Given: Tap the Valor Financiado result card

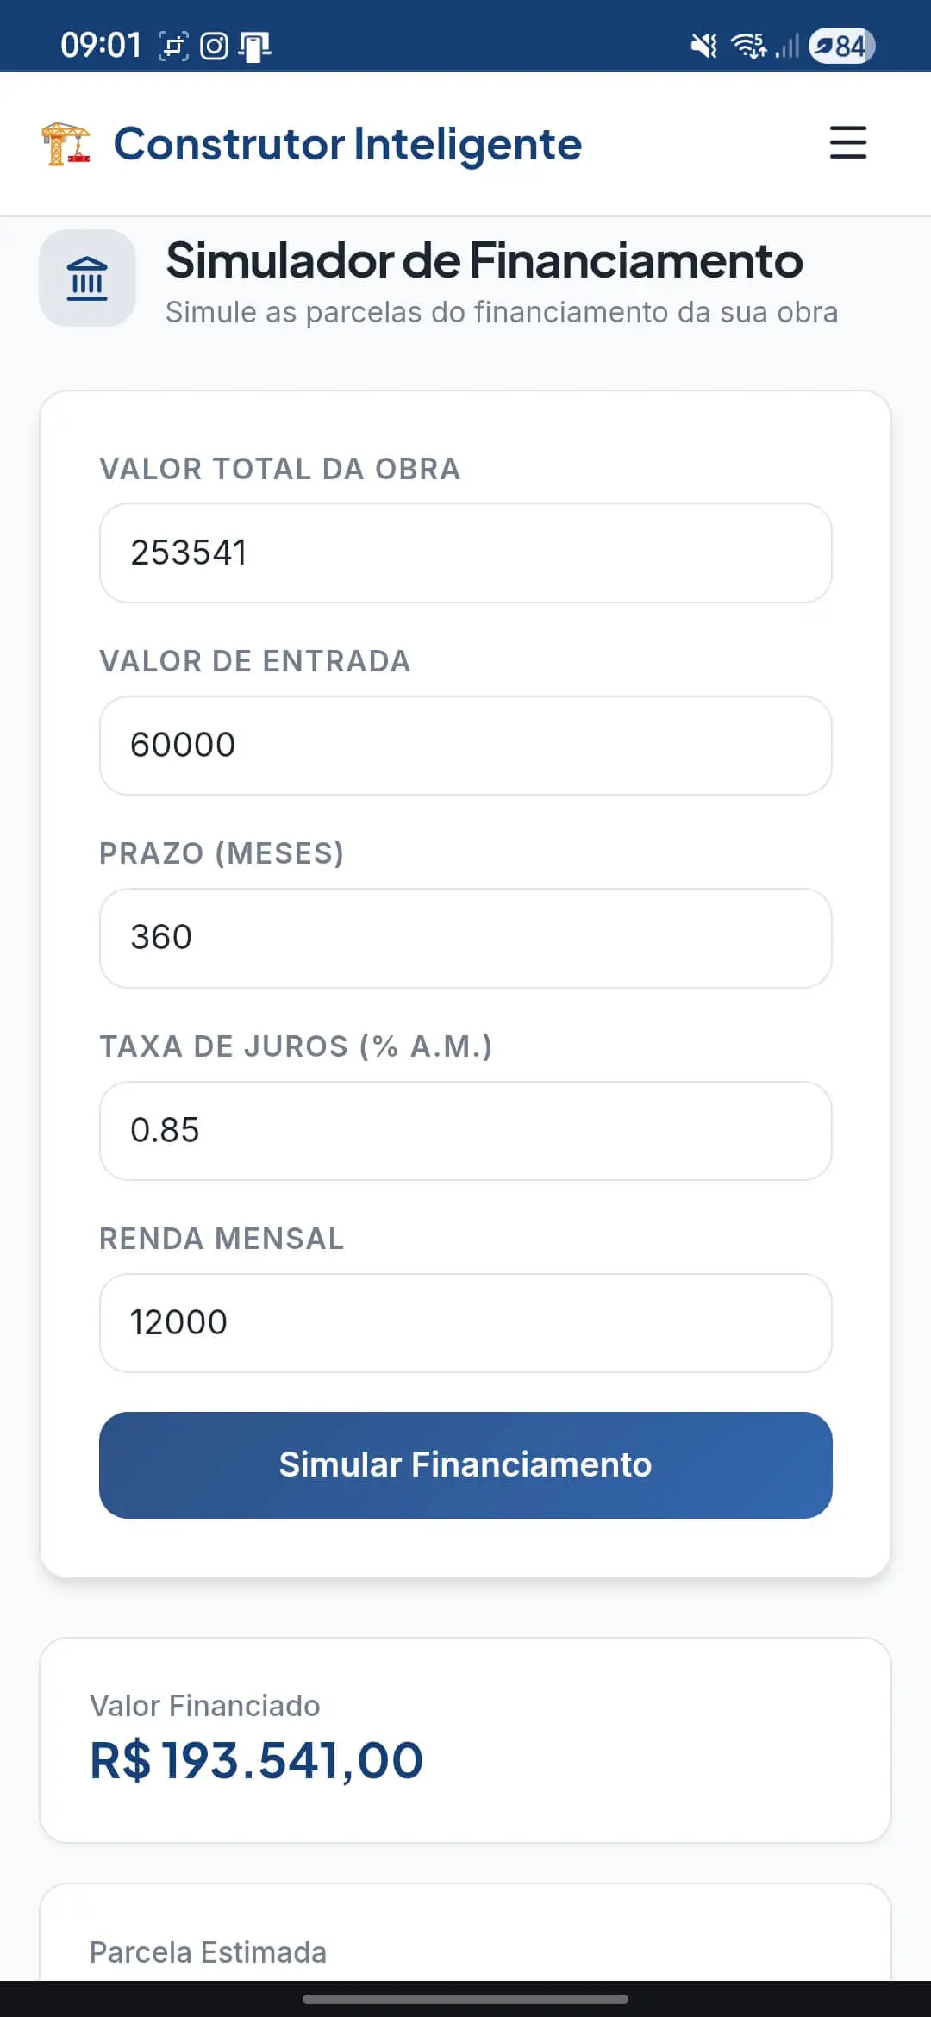Looking at the screenshot, I should 465,1739.
